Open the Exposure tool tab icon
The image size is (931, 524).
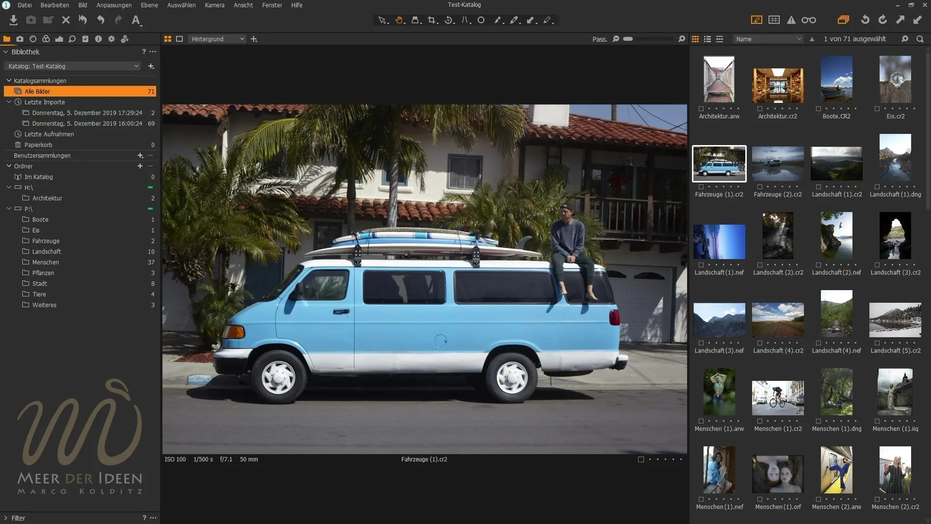(59, 39)
